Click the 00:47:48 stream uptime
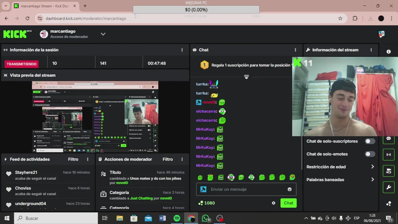This screenshot has height=224, width=398. (x=157, y=63)
